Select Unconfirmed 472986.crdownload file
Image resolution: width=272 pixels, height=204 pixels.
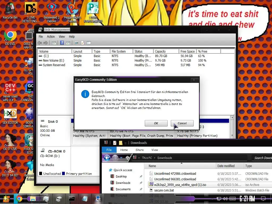(x=175, y=174)
